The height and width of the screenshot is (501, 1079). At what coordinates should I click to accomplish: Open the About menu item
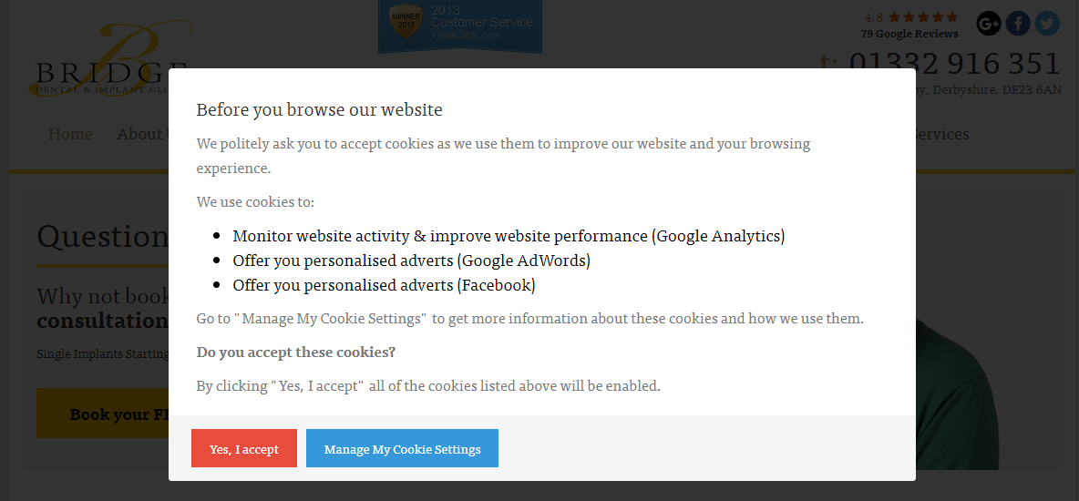[x=141, y=134]
